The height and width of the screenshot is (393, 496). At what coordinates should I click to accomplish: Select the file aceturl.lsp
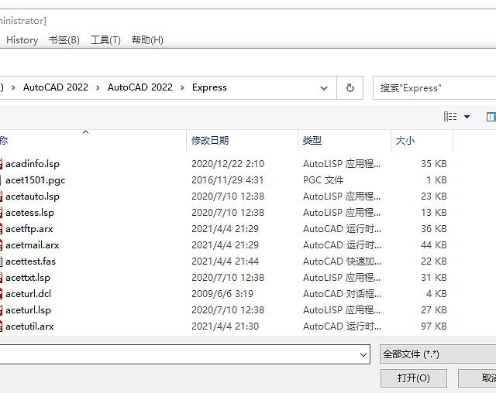point(28,310)
